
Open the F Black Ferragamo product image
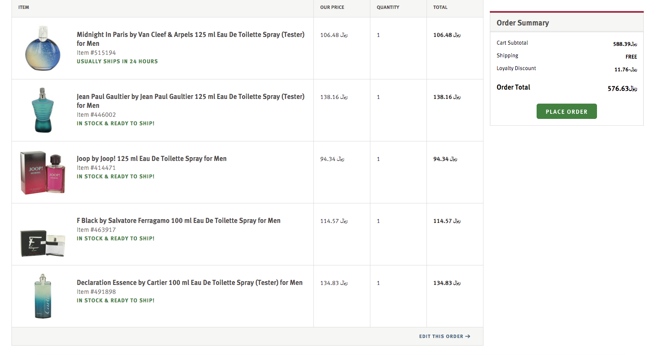pyautogui.click(x=43, y=243)
